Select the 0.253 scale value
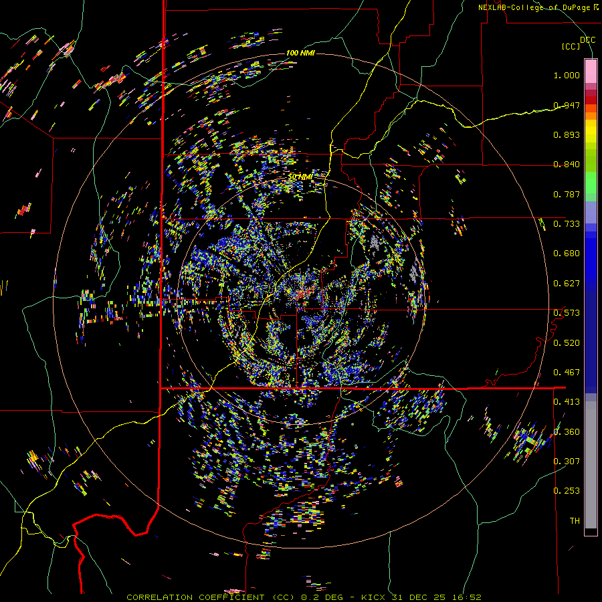 [x=567, y=491]
